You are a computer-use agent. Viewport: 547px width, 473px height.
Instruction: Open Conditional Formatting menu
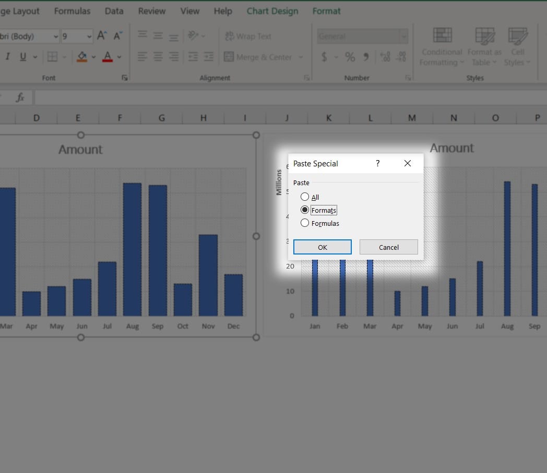pos(442,47)
